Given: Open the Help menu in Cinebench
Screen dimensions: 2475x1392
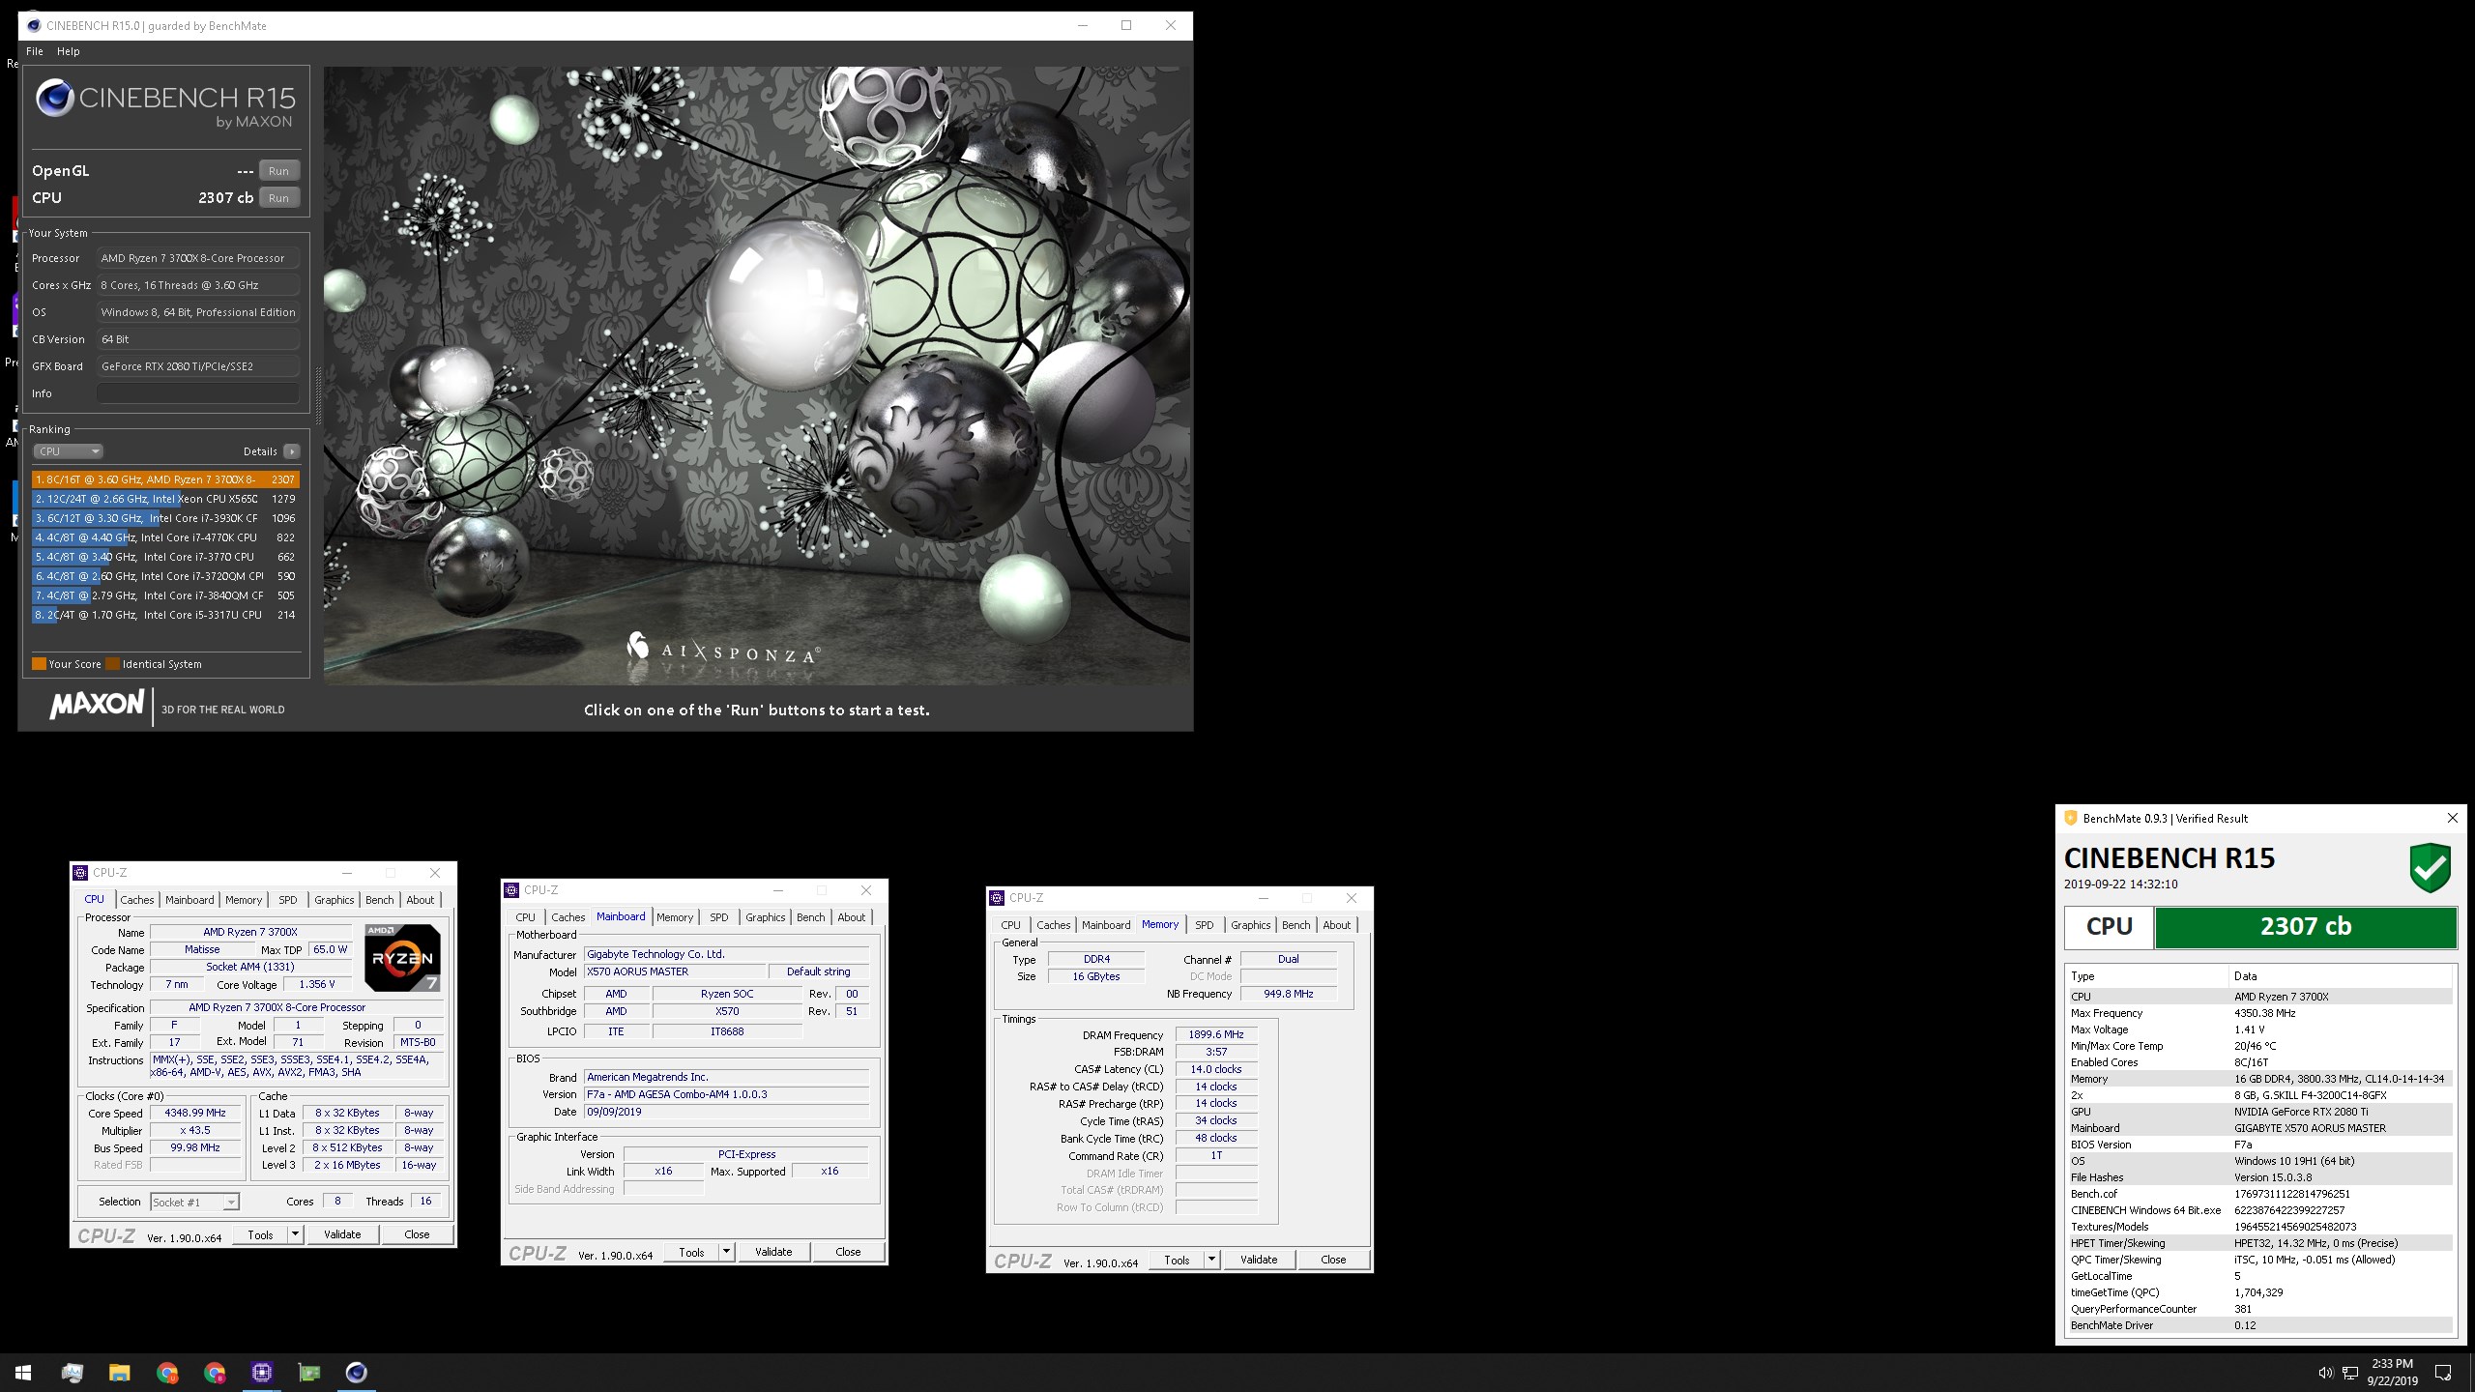Looking at the screenshot, I should tap(69, 51).
